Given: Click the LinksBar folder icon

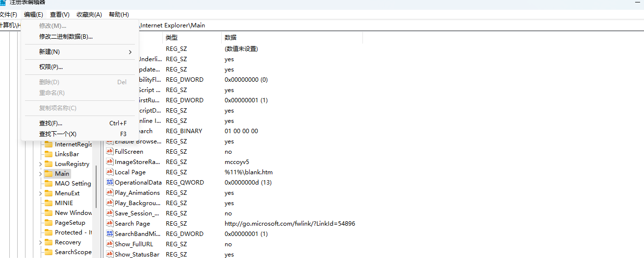Looking at the screenshot, I should click(48, 154).
